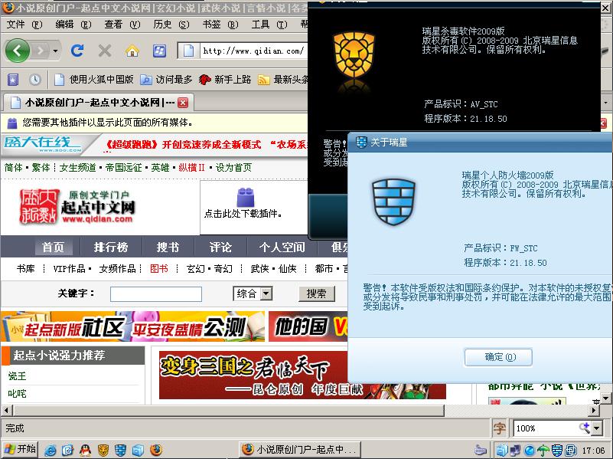The image size is (613, 459).
Task: Click the blue cube icon in quick launch
Action: (138, 450)
